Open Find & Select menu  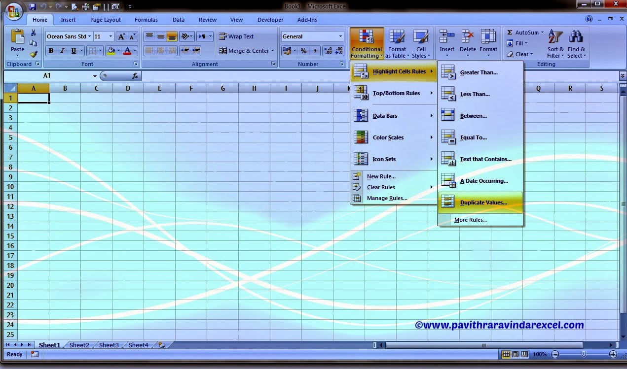(x=576, y=44)
